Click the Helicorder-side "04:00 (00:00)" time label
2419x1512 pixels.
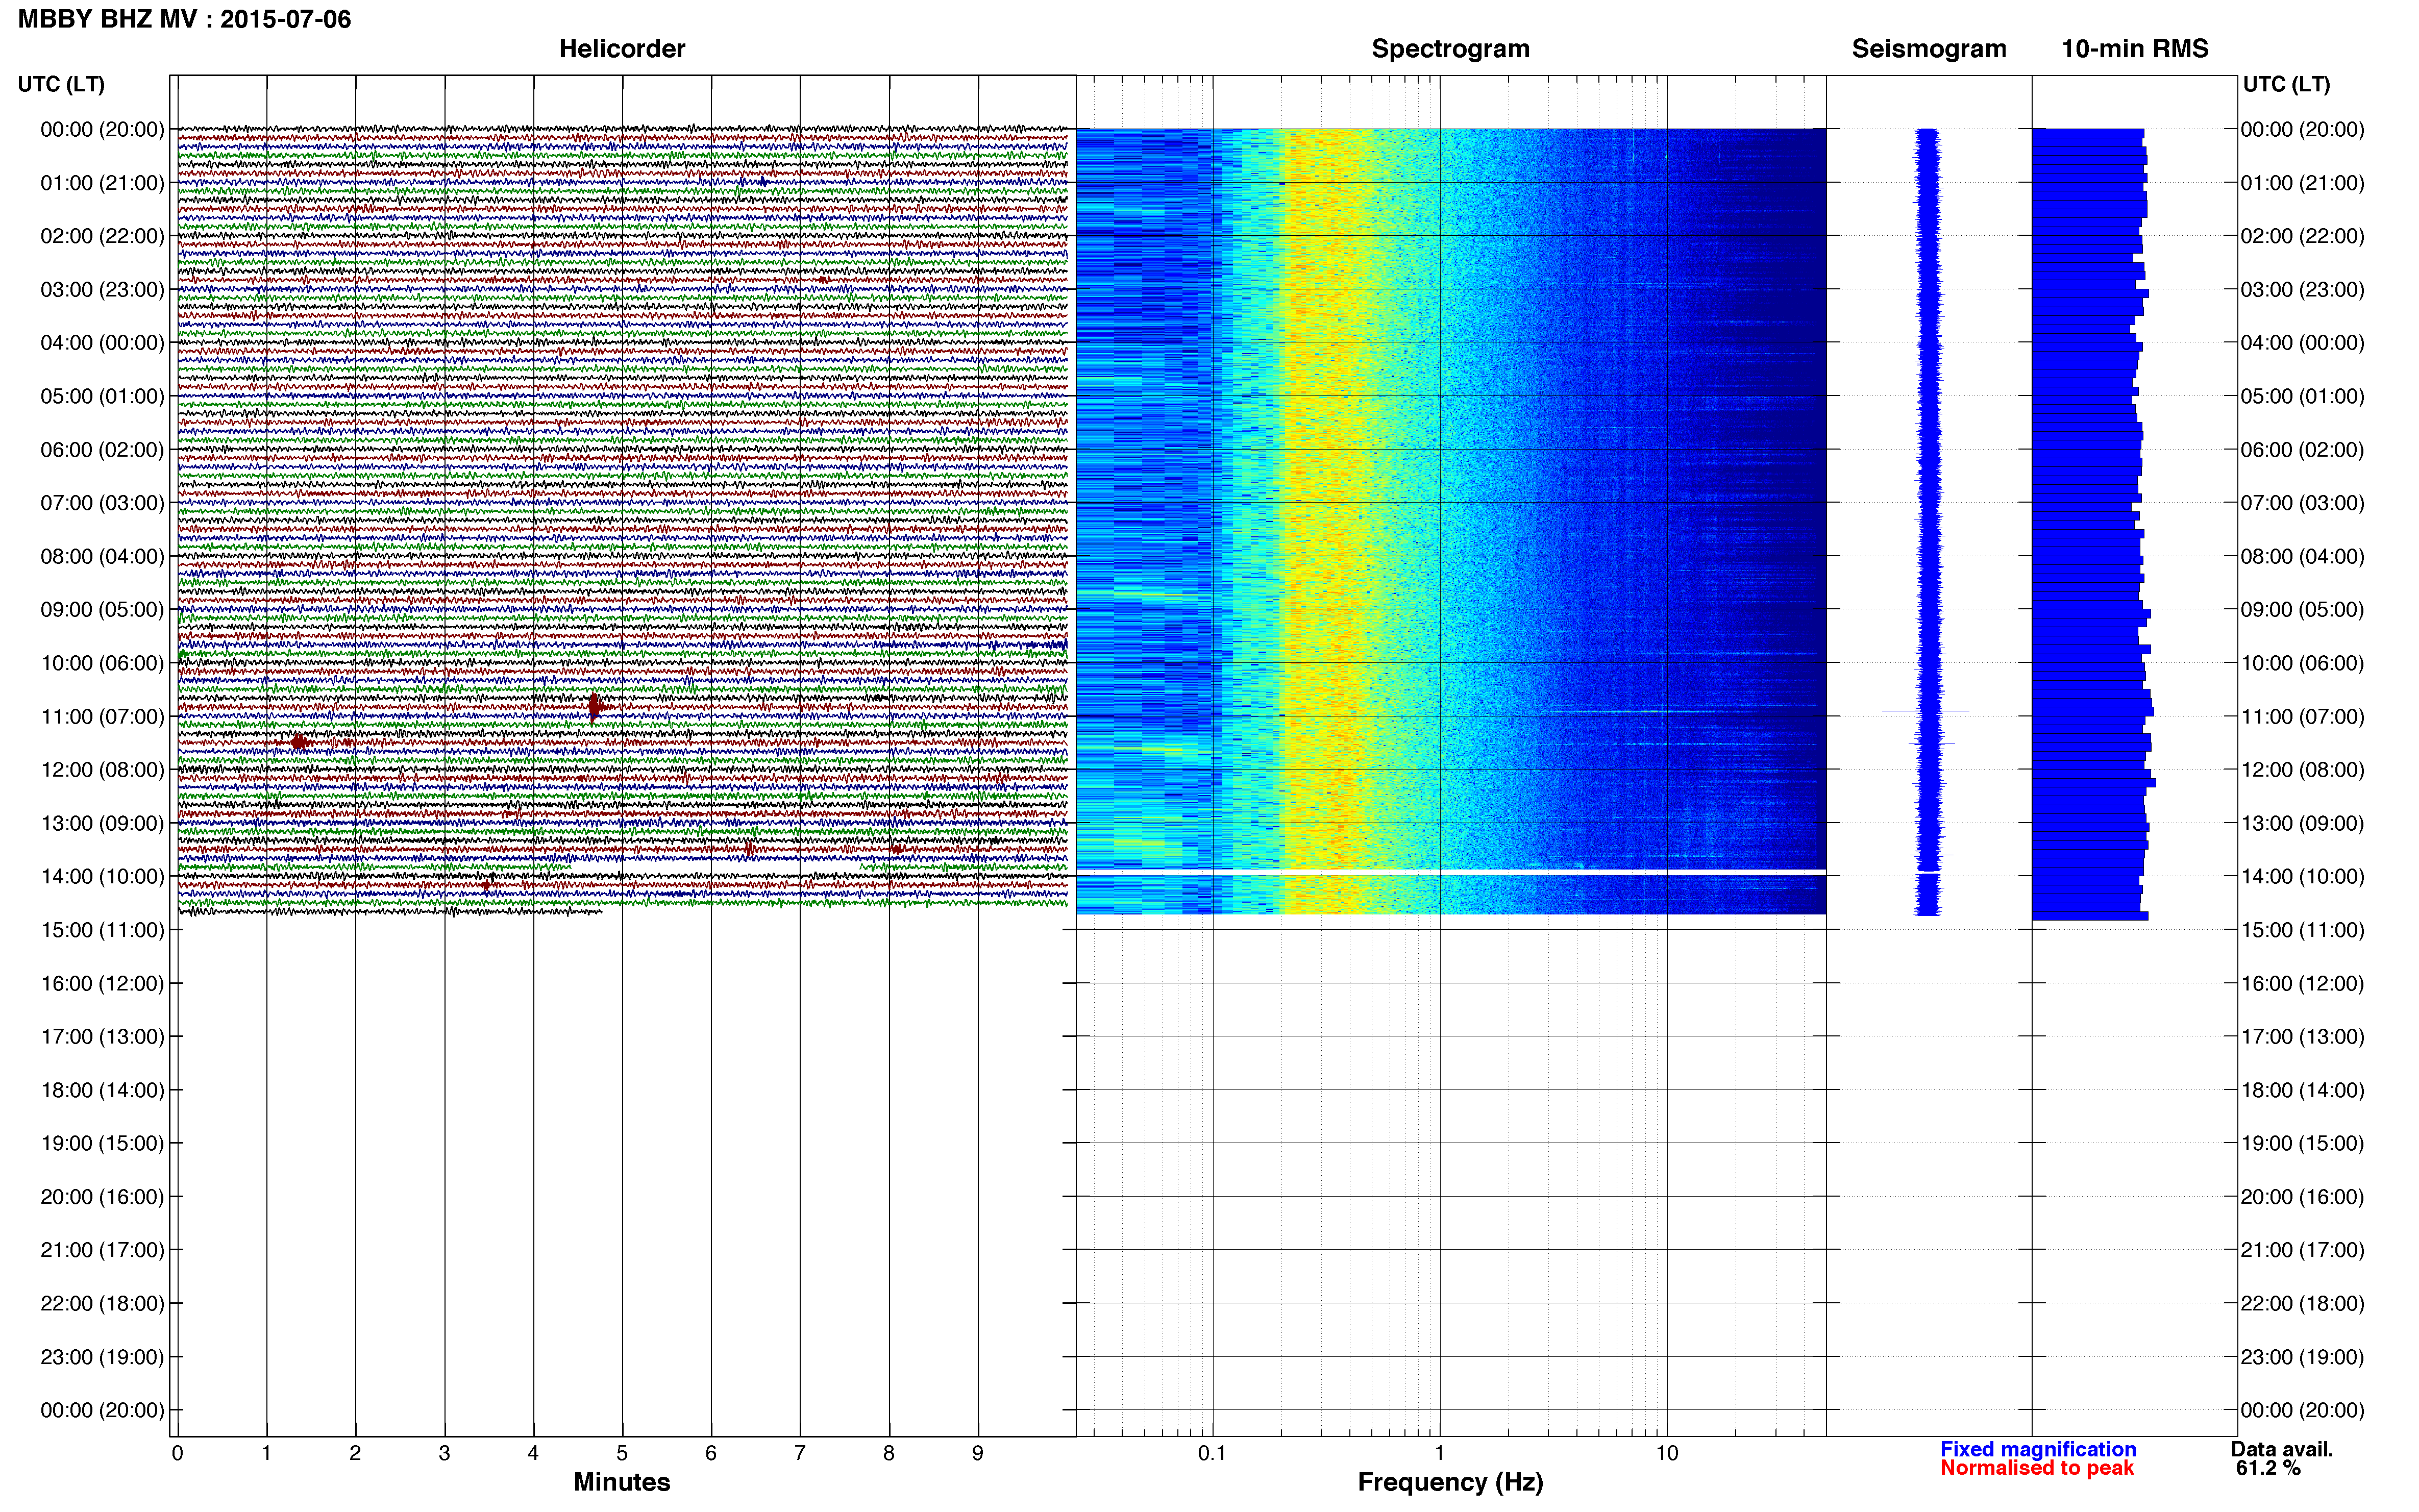[102, 343]
